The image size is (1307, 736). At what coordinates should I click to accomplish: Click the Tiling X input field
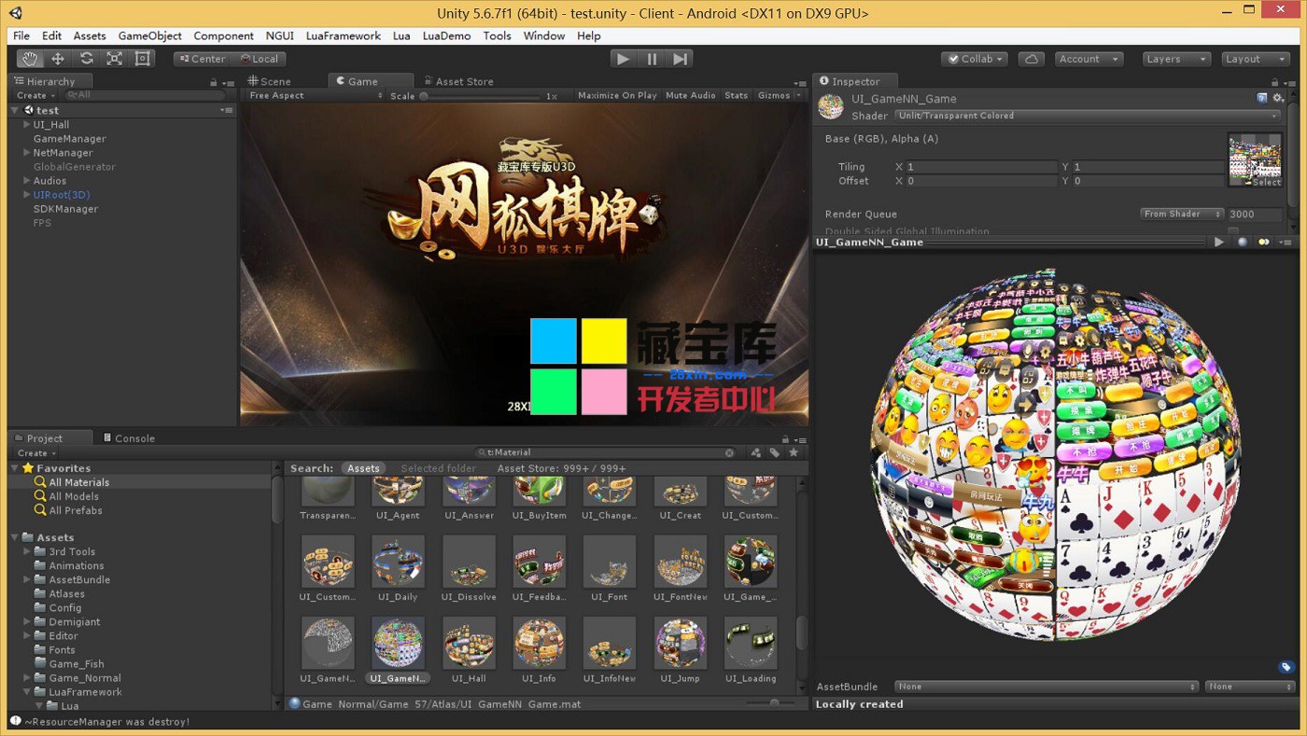[x=980, y=167]
